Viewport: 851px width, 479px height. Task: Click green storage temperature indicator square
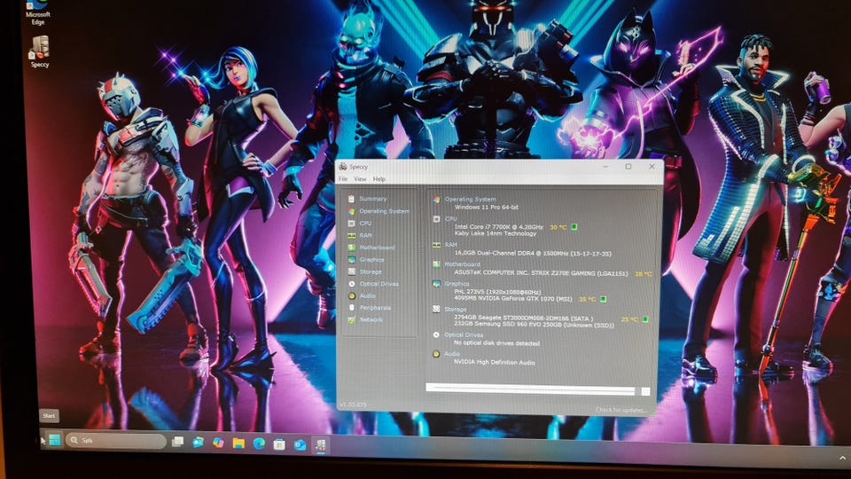tap(645, 318)
